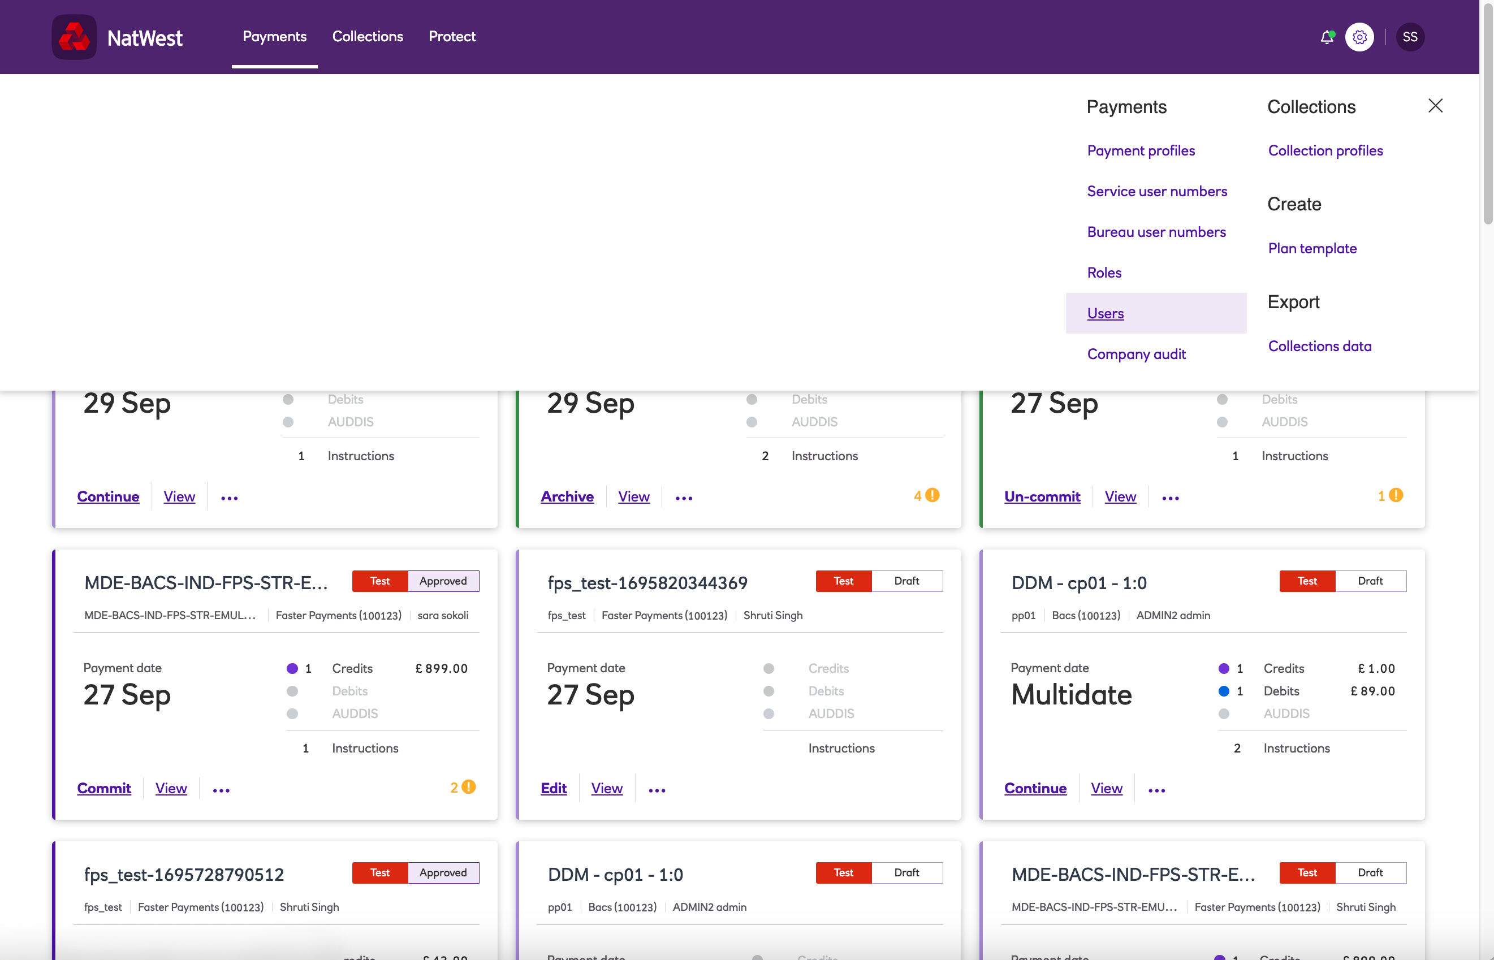Click View on DDM Multidate card
Screen dimensions: 1494x960
pyautogui.click(x=1106, y=788)
